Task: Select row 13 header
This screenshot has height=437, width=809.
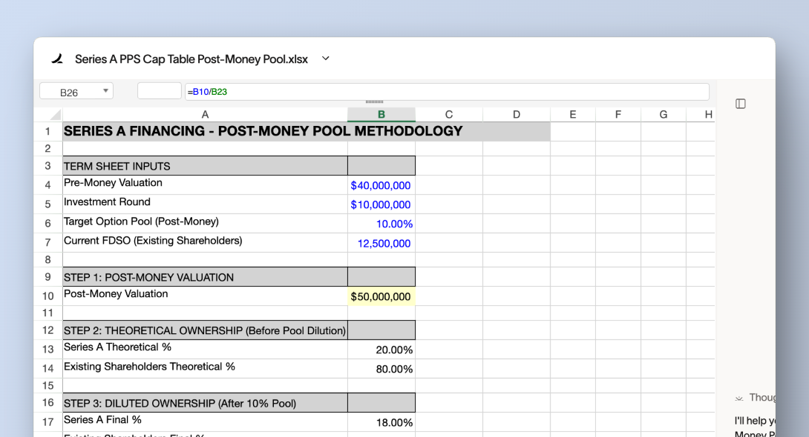Action: click(48, 349)
